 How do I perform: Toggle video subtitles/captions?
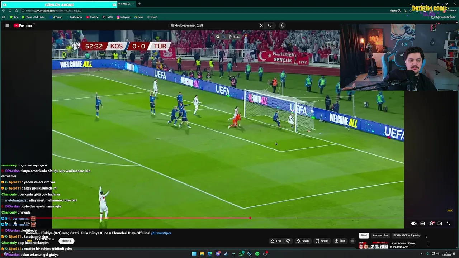tap(422, 223)
